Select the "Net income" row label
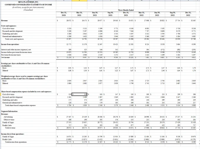200x149 pixels. point(5,57)
